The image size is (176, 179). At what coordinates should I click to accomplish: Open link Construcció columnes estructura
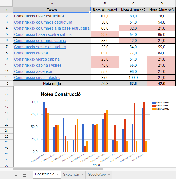[43, 22]
